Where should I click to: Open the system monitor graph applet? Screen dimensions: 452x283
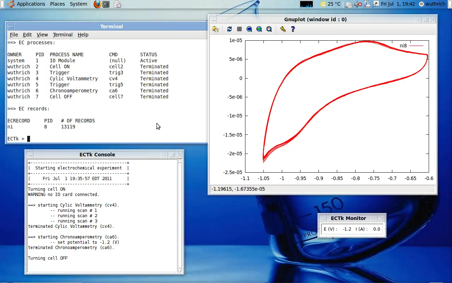click(306, 4)
